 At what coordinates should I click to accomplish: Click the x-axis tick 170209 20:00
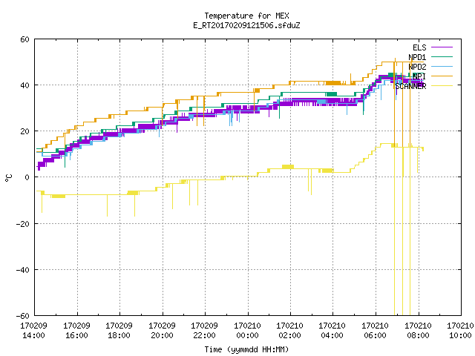click(162, 331)
